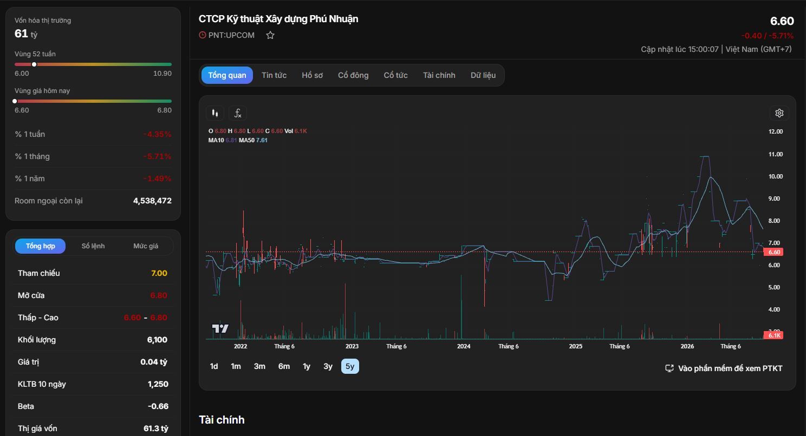Click the TradingView logo on chart
Screen dimensions: 806x436
pyautogui.click(x=220, y=328)
